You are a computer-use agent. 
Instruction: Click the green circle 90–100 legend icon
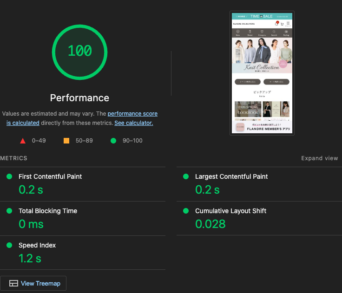pyautogui.click(x=113, y=141)
